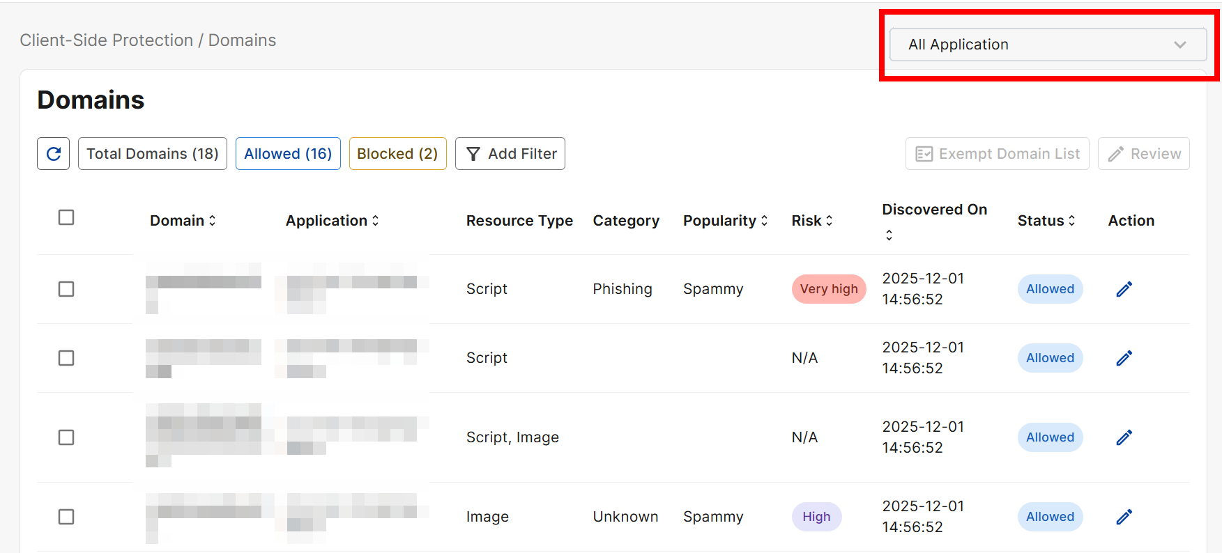The height and width of the screenshot is (553, 1222).
Task: Toggle the select-all header checkbox
Action: [x=66, y=217]
